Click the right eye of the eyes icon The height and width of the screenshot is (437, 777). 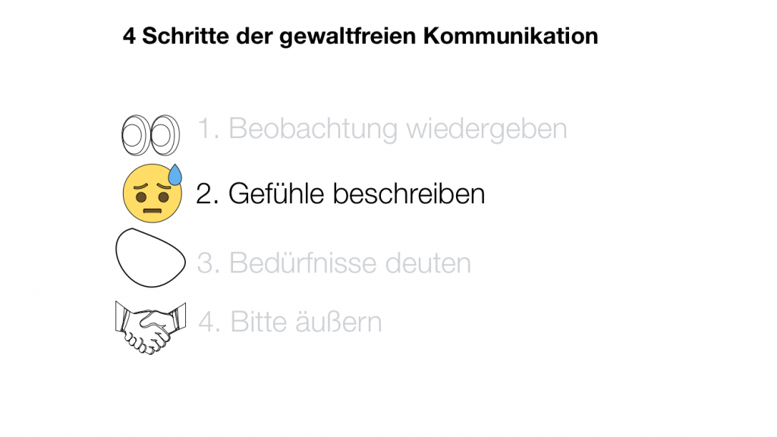165,134
